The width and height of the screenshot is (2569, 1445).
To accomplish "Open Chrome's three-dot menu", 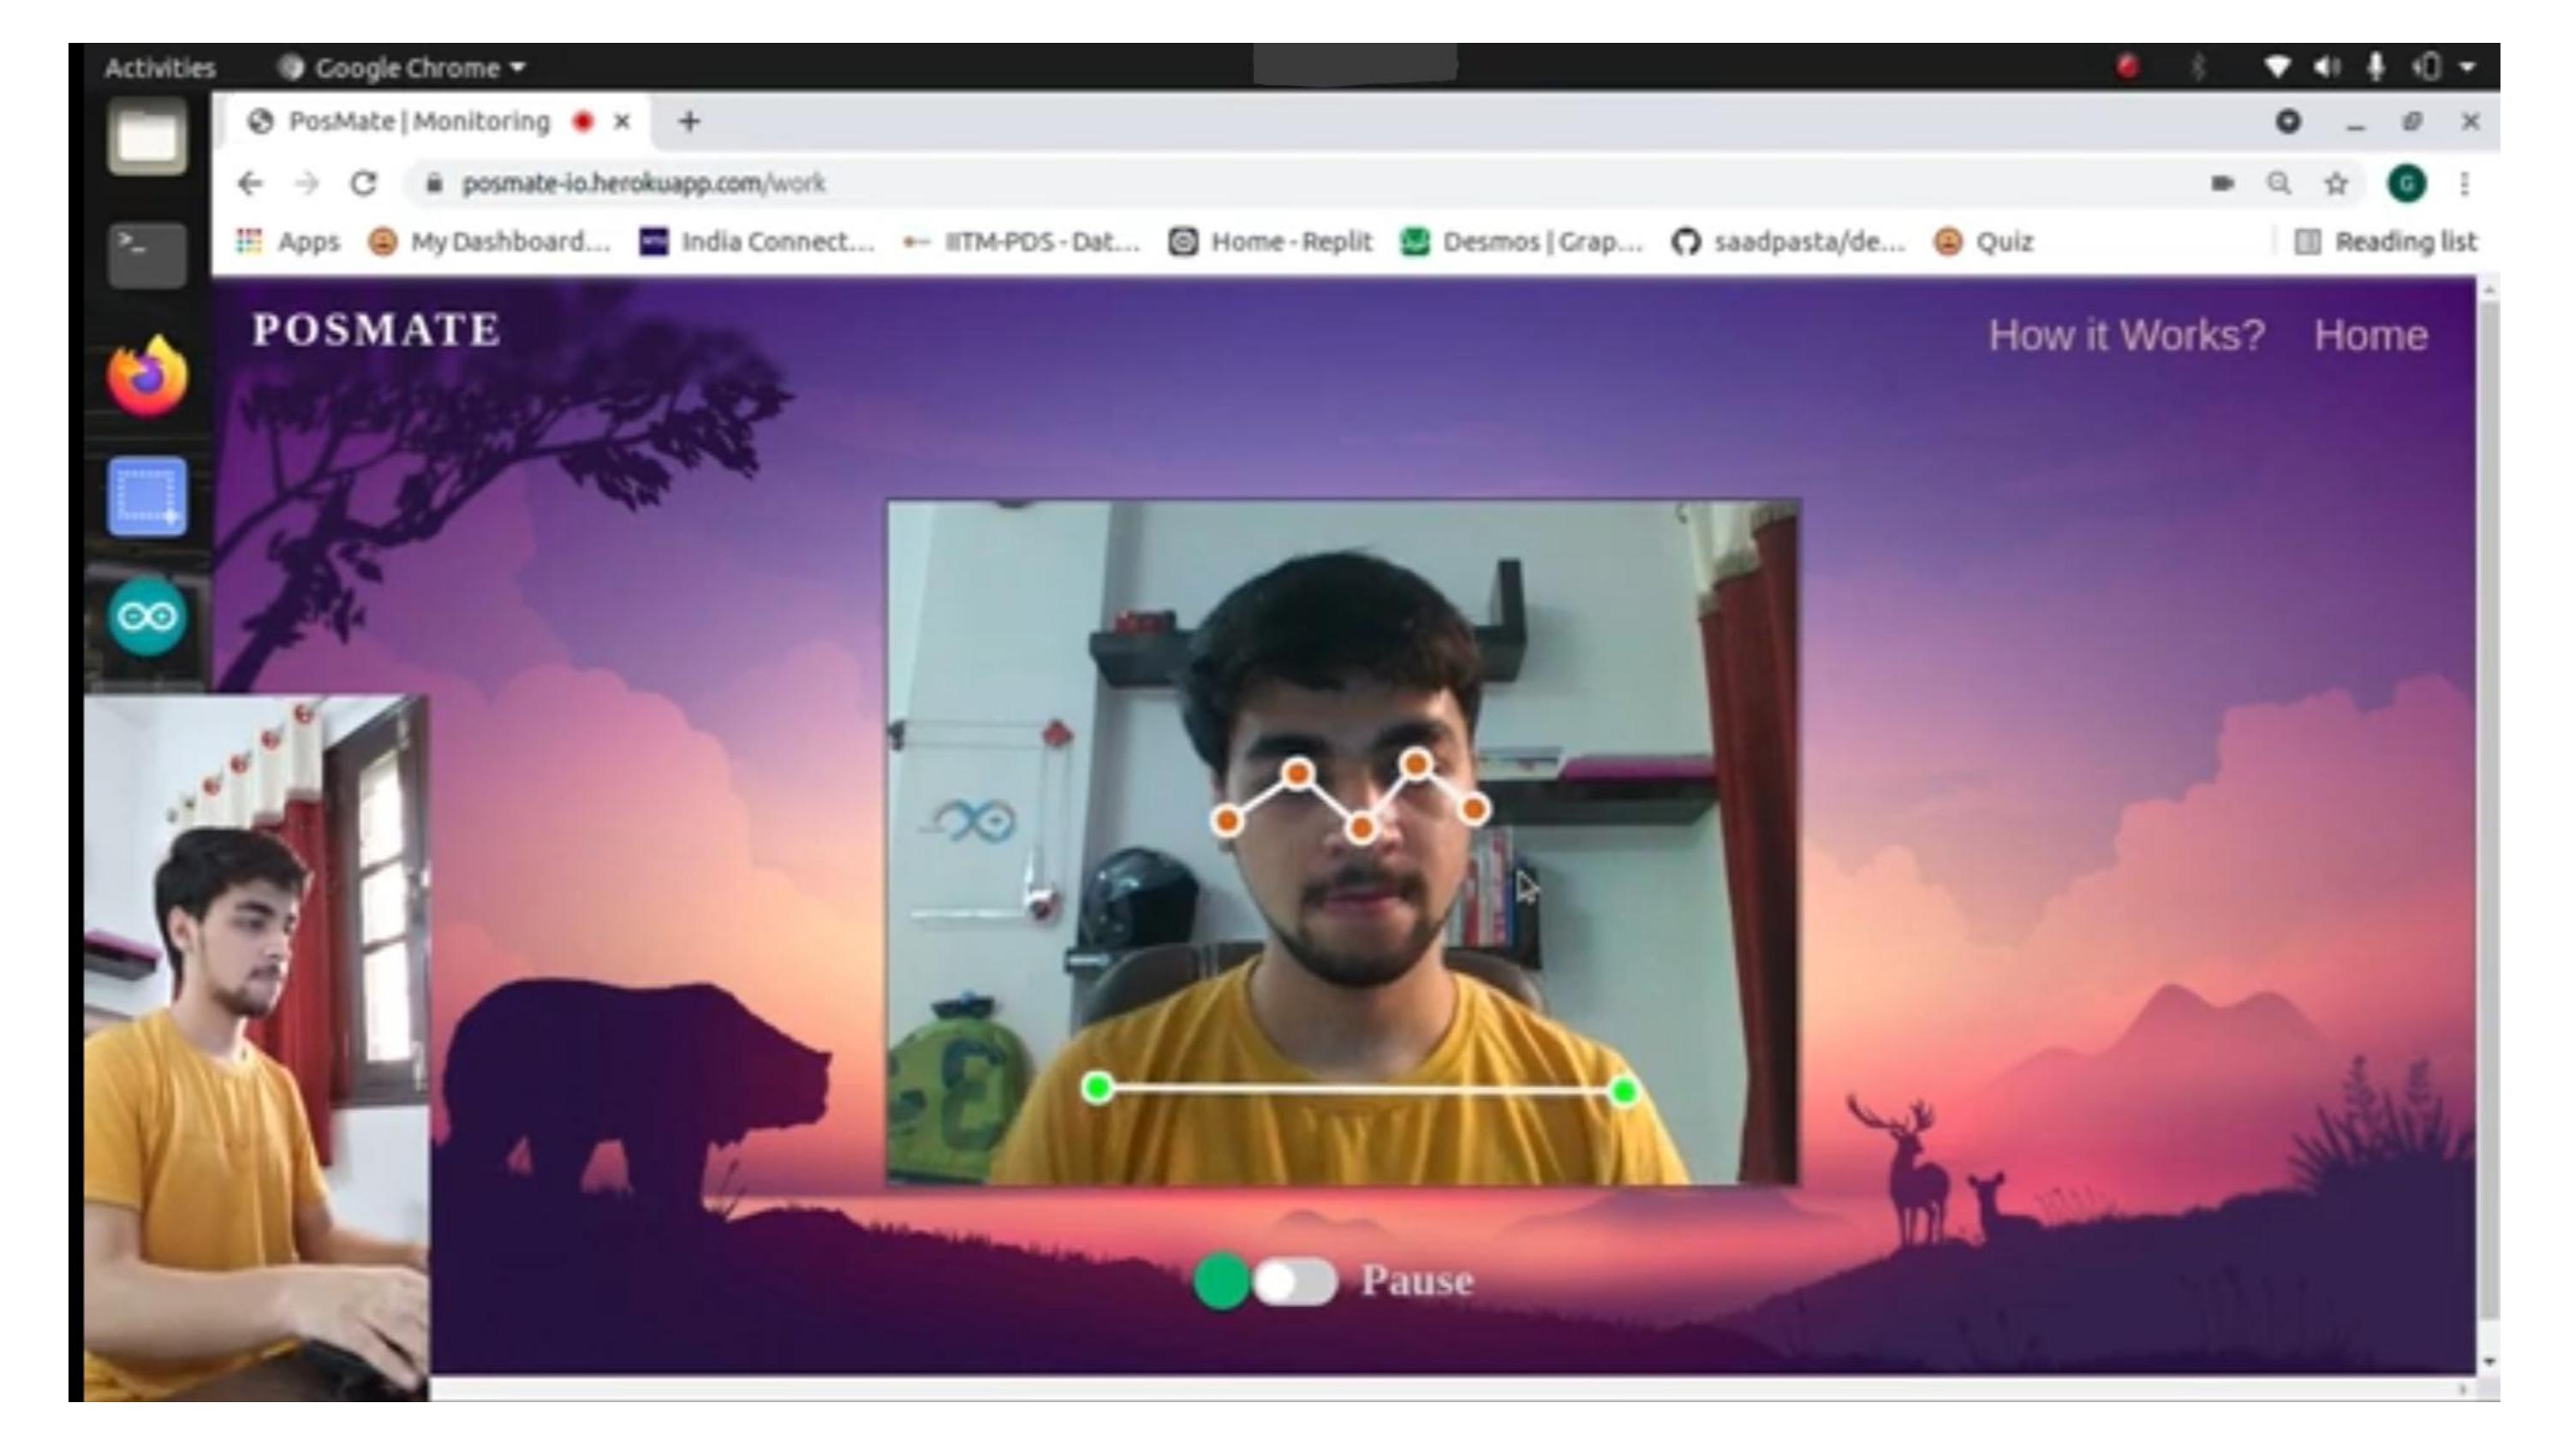I will point(2465,183).
